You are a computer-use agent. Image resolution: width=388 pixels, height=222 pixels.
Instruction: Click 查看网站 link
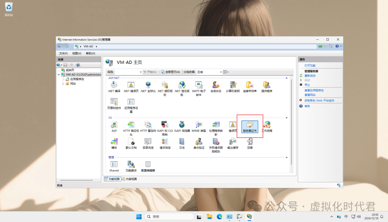coord(310,95)
